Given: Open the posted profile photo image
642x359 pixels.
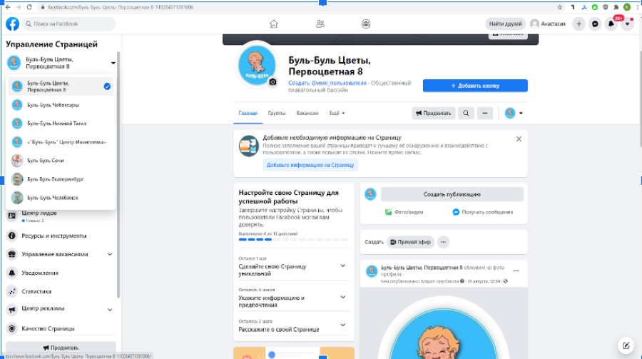Looking at the screenshot, I should click(444, 323).
